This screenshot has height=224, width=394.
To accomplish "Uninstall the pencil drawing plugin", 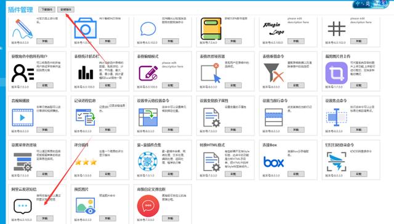I will click(45, 41).
